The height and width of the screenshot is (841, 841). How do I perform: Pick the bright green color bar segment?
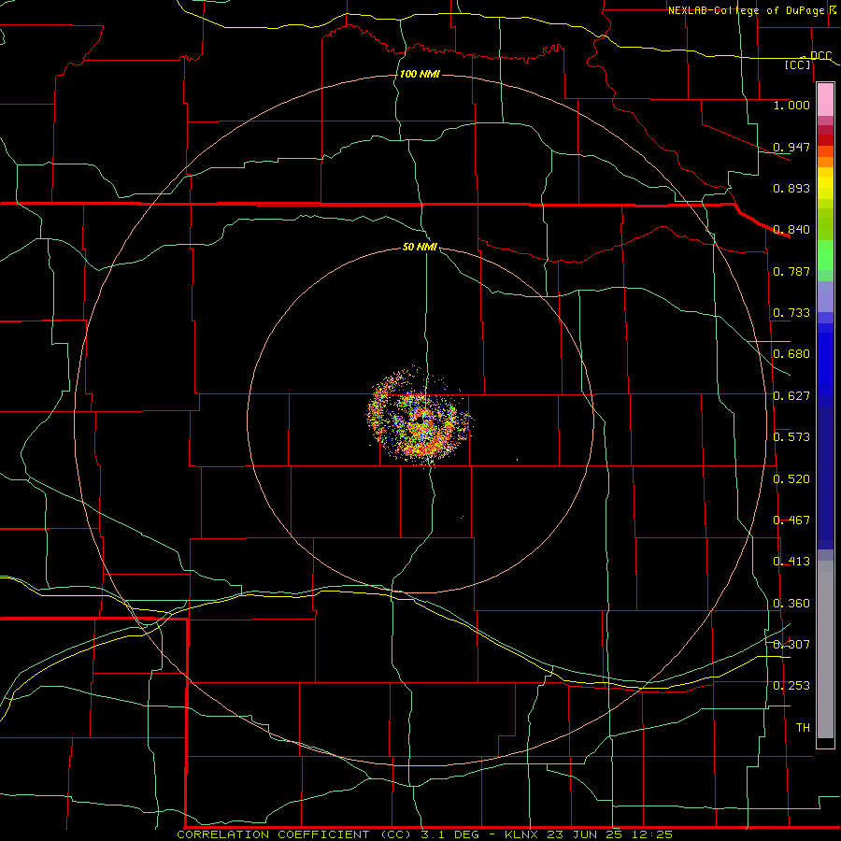825,255
